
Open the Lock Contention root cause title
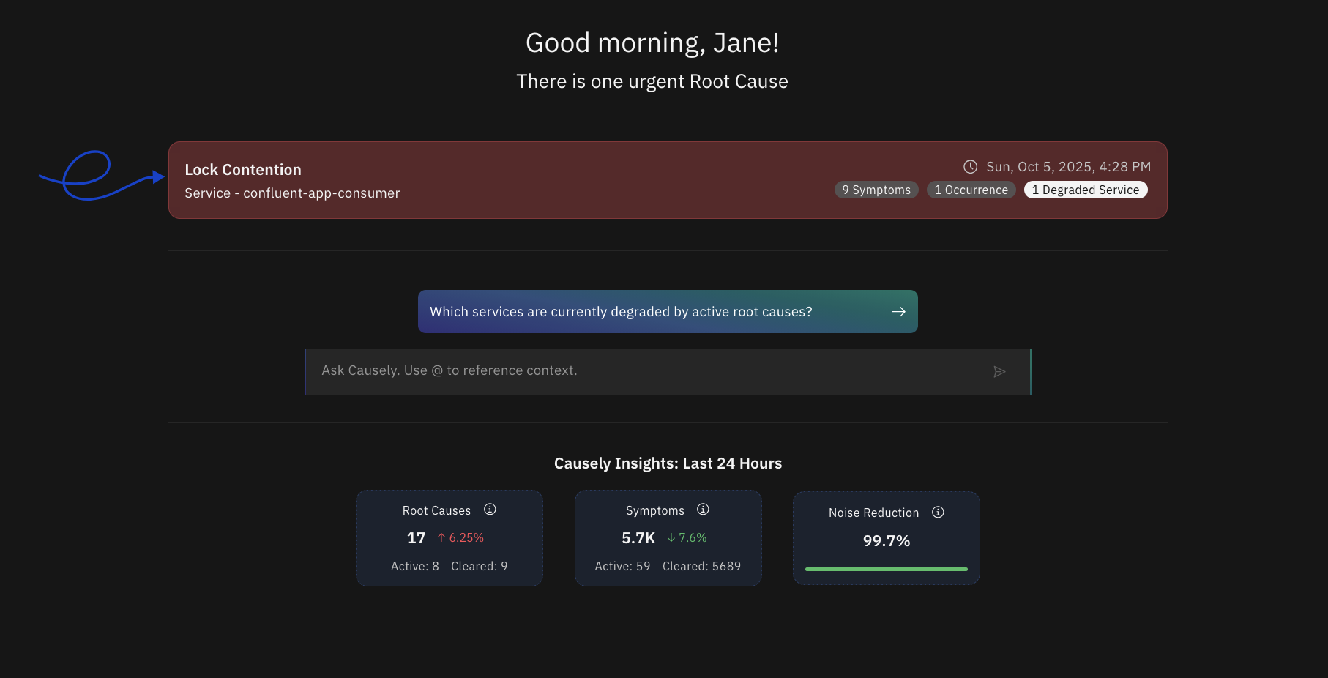[243, 170]
